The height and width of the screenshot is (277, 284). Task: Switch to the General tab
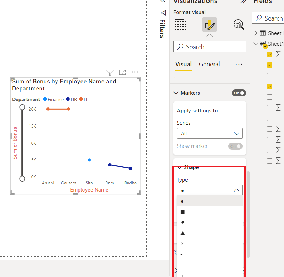210,64
